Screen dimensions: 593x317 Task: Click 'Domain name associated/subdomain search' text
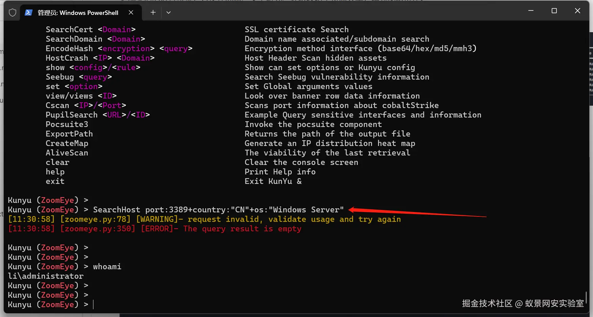(x=337, y=39)
